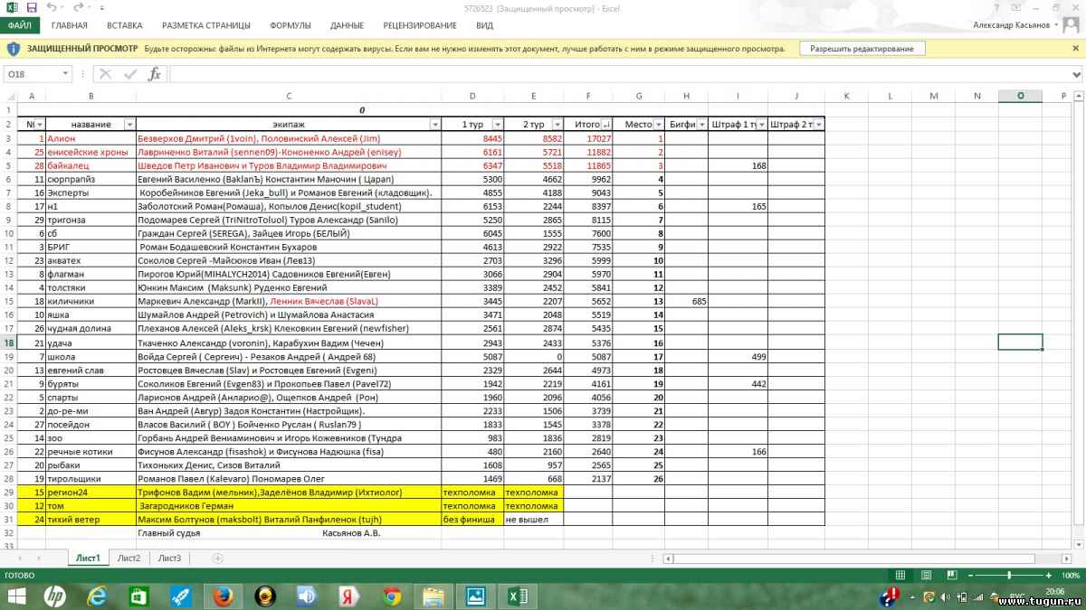The height and width of the screenshot is (610, 1086).
Task: Open the 2 тур column filter dropdown
Action: (x=557, y=124)
